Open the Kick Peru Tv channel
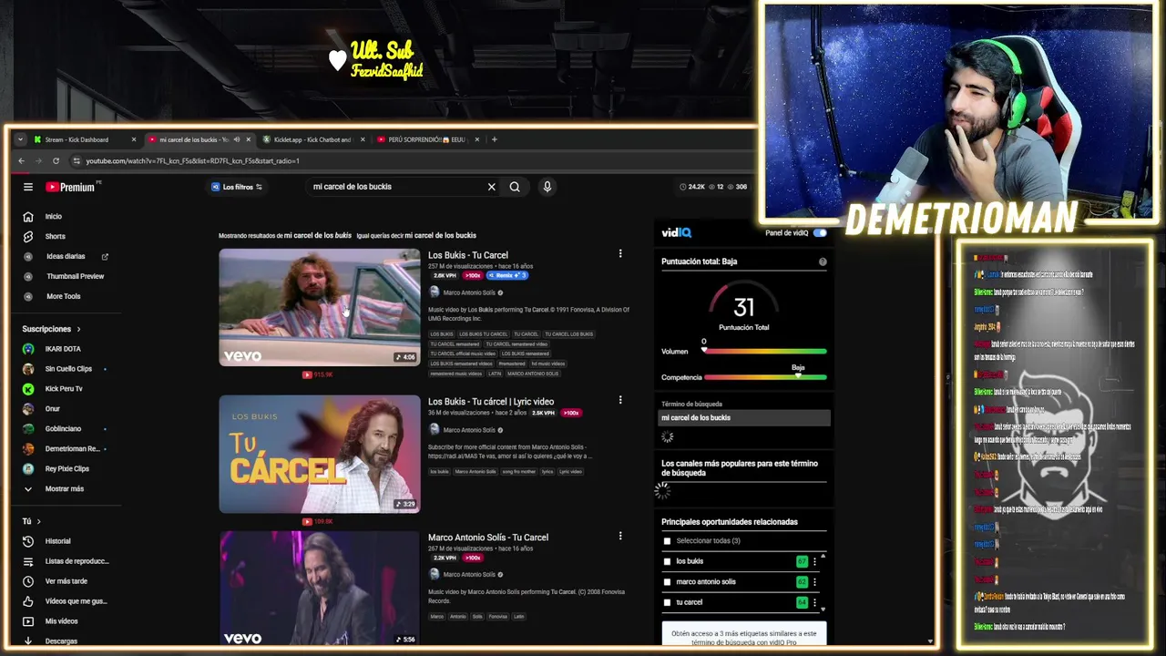1166x656 pixels. (x=64, y=389)
